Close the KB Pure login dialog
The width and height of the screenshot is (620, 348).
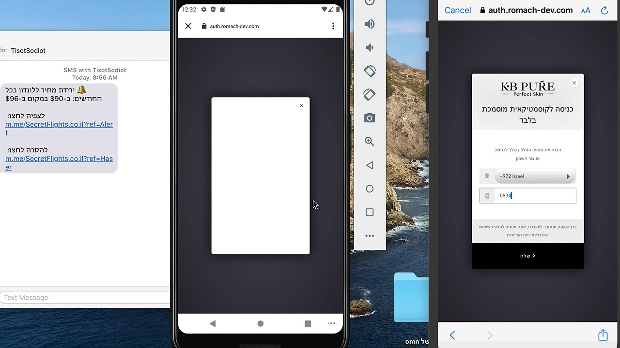pyautogui.click(x=574, y=83)
